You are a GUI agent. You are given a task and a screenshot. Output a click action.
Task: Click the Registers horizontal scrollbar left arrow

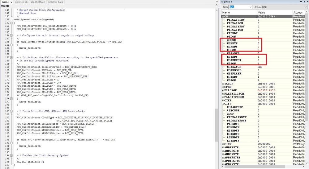(x=223, y=167)
